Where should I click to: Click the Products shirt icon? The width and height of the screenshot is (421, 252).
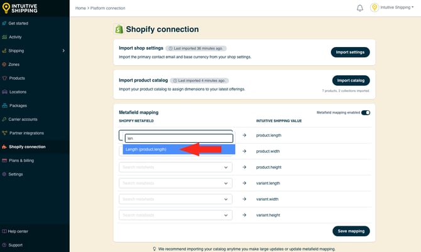4,78
